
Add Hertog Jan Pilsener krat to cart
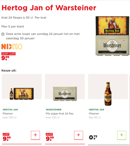(35, 135)
